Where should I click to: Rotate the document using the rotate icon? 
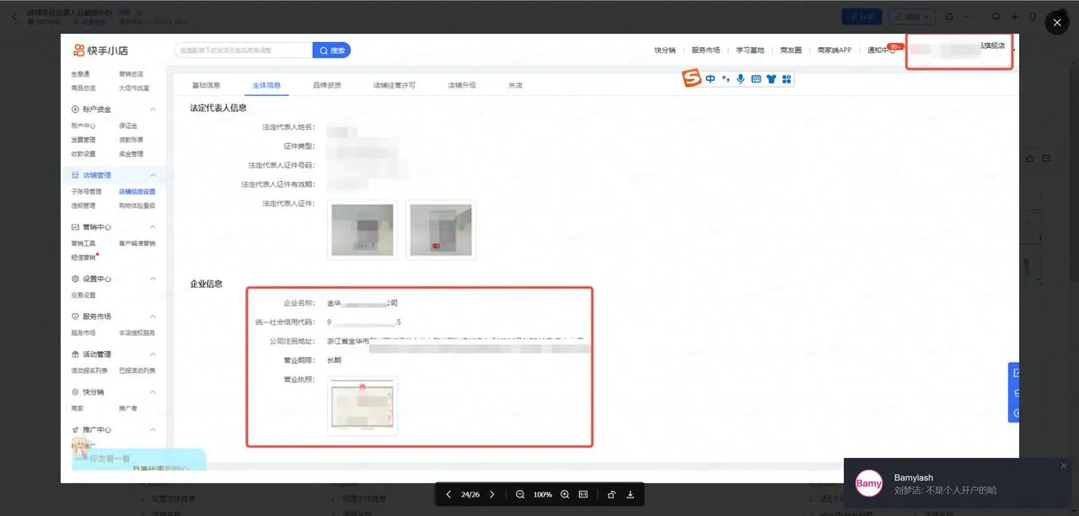pyautogui.click(x=611, y=494)
